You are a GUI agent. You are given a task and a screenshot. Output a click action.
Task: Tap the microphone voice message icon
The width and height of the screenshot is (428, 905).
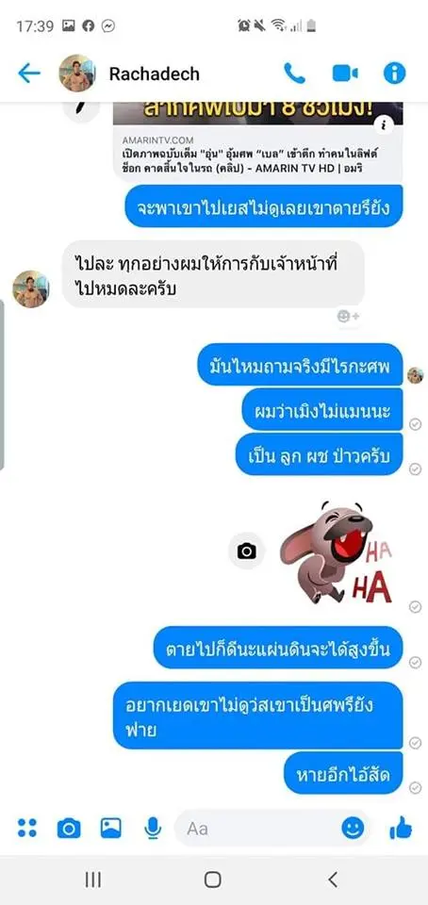(153, 829)
